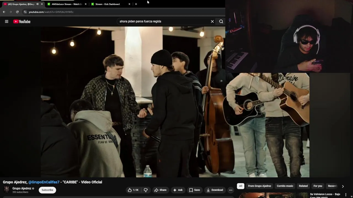Like the video with thumbs up
353x198 pixels.
pyautogui.click(x=133, y=190)
